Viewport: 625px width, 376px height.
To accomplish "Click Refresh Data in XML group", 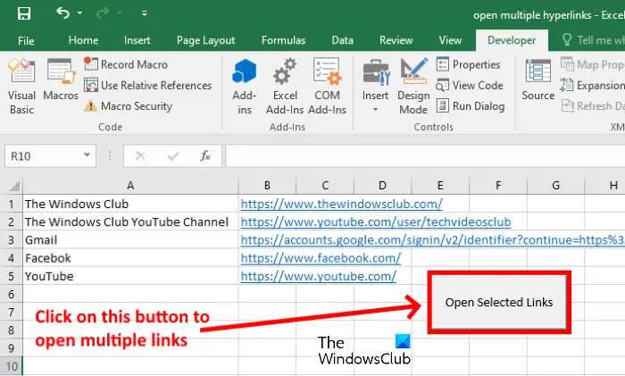I will (592, 106).
